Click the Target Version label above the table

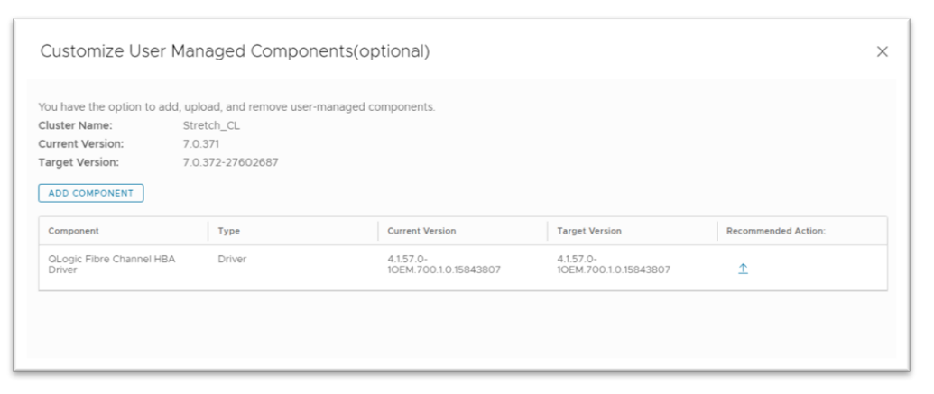(79, 162)
